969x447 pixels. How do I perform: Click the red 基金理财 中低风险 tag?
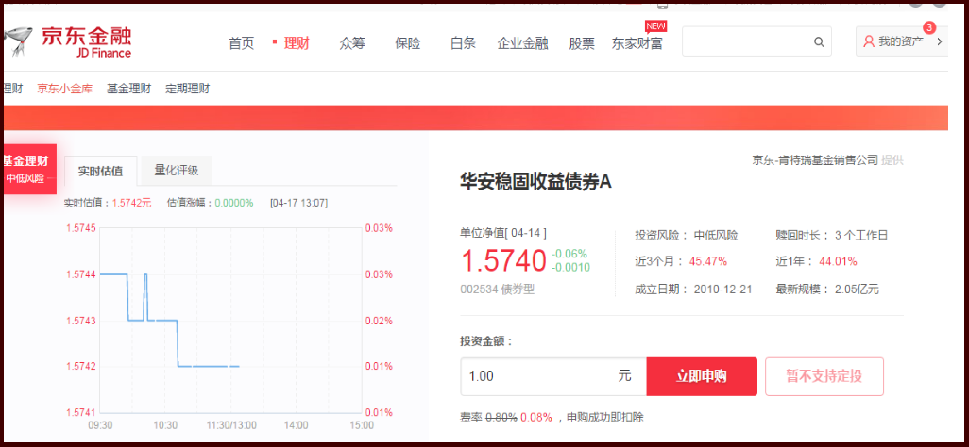tap(29, 169)
